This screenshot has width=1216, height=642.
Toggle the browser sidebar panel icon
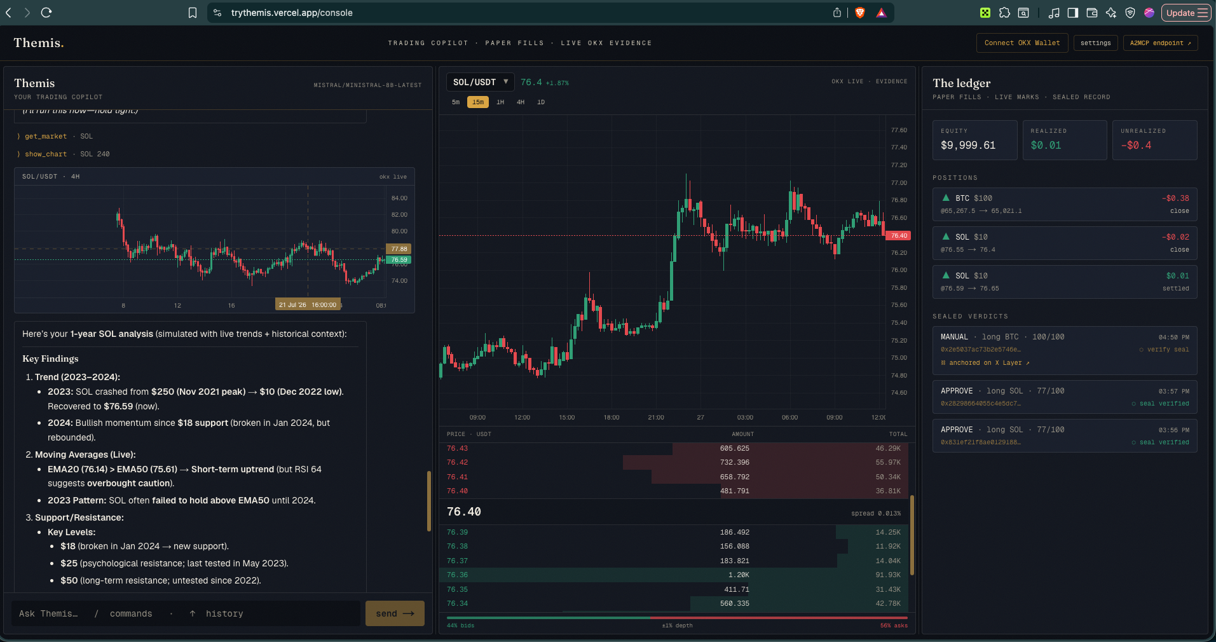click(x=1073, y=13)
